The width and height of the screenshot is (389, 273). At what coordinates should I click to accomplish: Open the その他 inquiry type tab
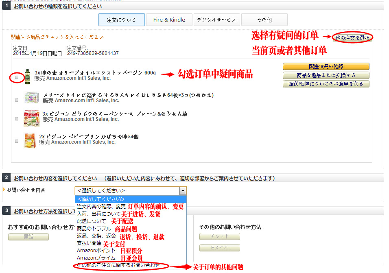tap(264, 20)
